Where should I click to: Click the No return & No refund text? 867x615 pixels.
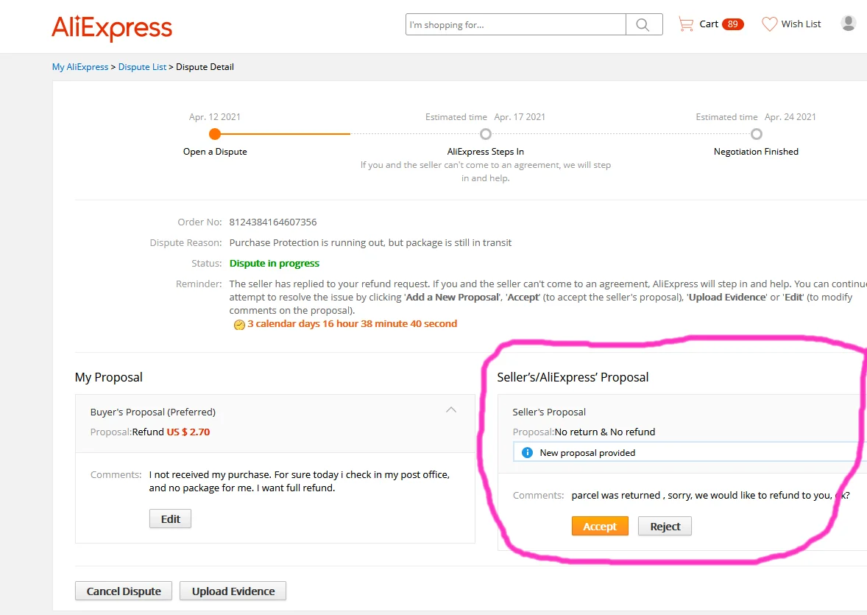tap(605, 432)
